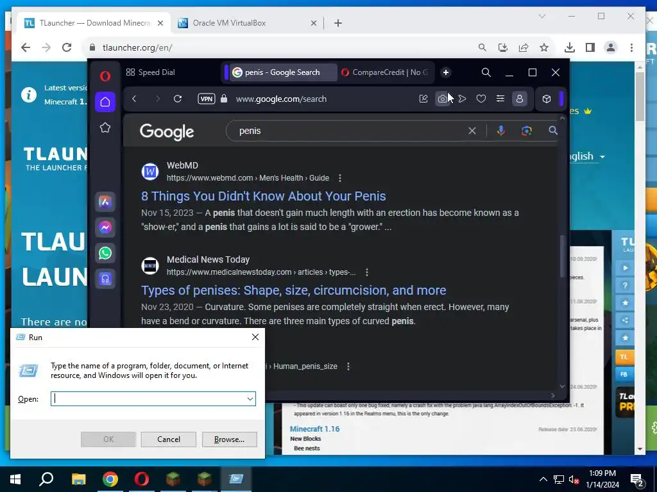
Task: Click the Google logo in Opera
Action: pyautogui.click(x=167, y=132)
